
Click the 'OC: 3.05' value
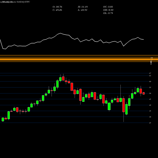pyautogui.click(x=108, y=7)
